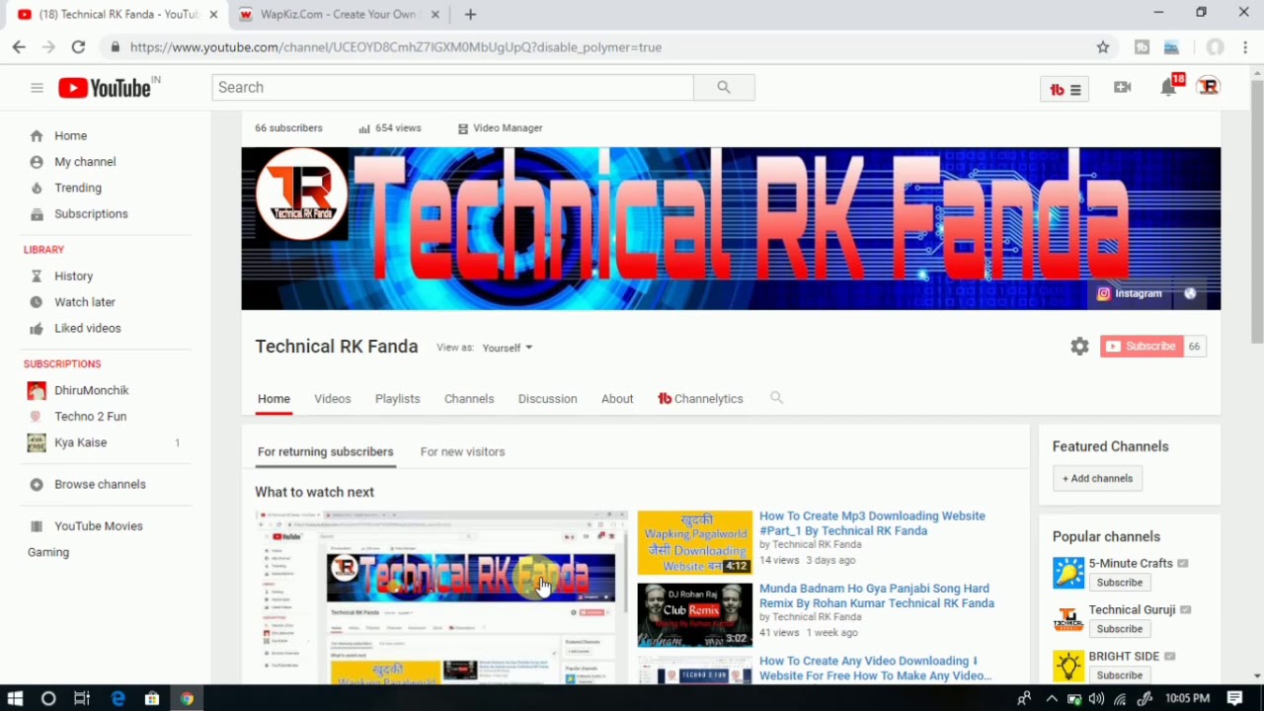This screenshot has width=1264, height=711.
Task: Open the View as Yourself dropdown
Action: click(x=507, y=348)
